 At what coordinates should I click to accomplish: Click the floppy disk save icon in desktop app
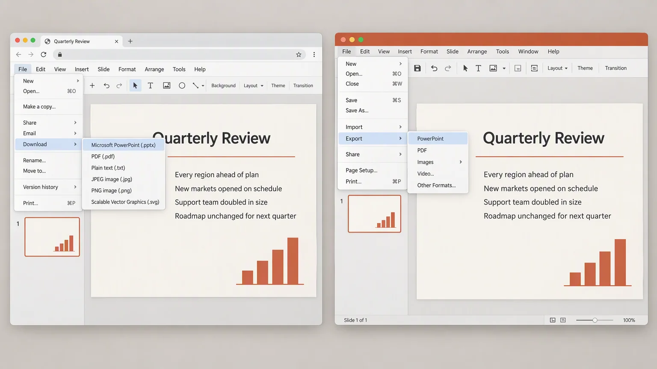tap(417, 68)
